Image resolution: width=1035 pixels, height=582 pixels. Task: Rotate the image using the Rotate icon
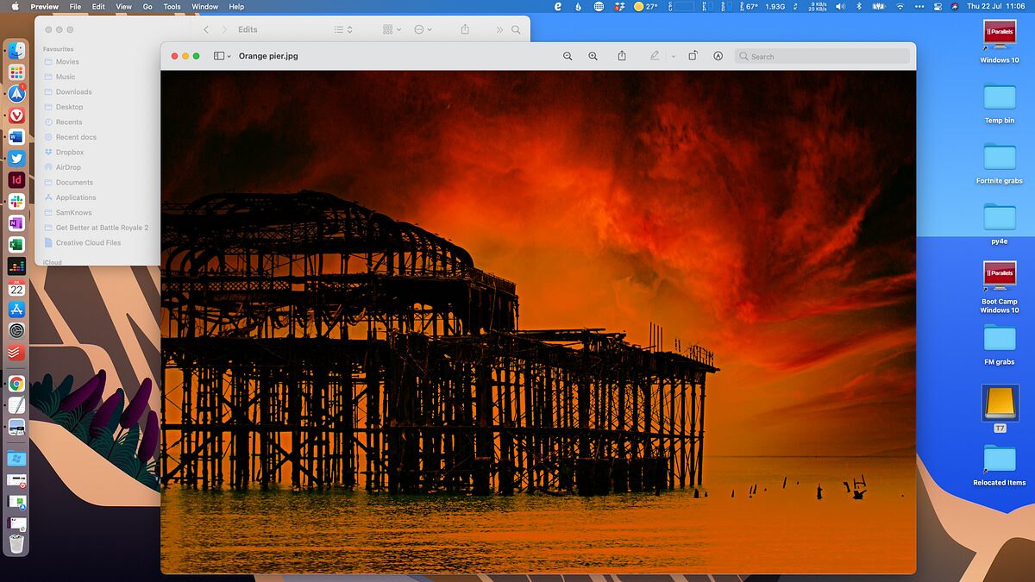click(x=693, y=56)
